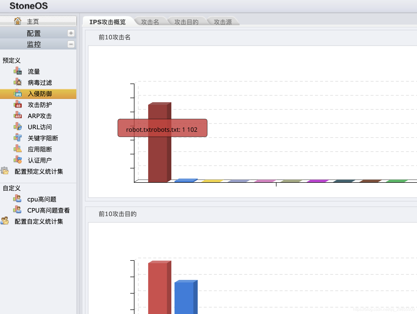This screenshot has width=417, height=314.
Task: Expand the 配置 section with plus button
Action: click(x=71, y=33)
